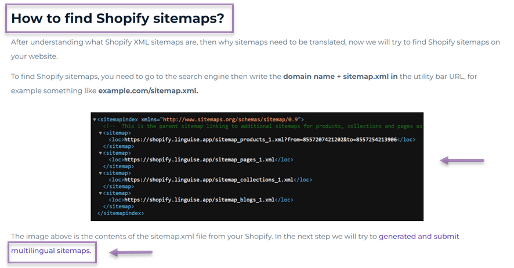
Task: Click the paragraph starting After understanding what Shopify
Action: coord(255,49)
